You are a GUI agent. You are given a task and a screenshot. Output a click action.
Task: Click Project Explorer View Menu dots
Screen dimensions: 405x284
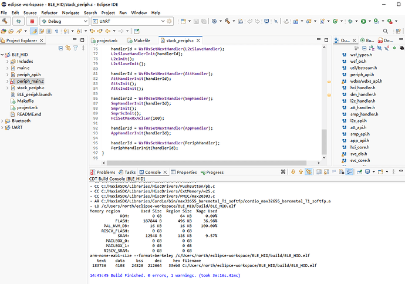[83, 48]
